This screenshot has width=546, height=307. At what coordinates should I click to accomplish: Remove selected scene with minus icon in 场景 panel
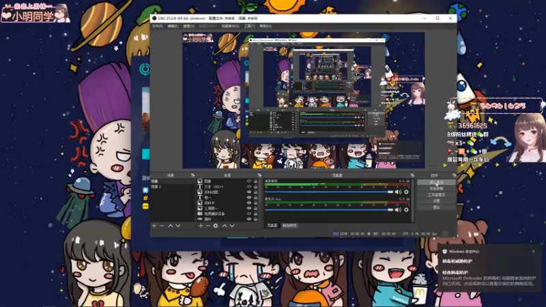[x=162, y=226]
